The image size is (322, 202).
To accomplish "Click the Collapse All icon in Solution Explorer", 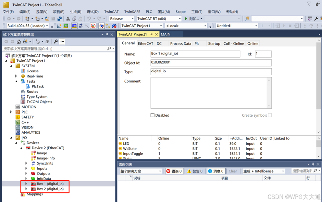I will click(x=47, y=41).
